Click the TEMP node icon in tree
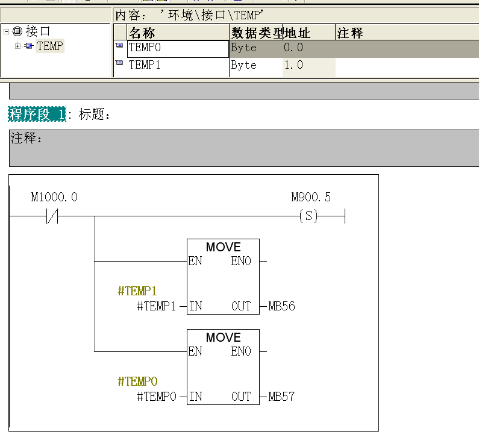 (x=29, y=46)
